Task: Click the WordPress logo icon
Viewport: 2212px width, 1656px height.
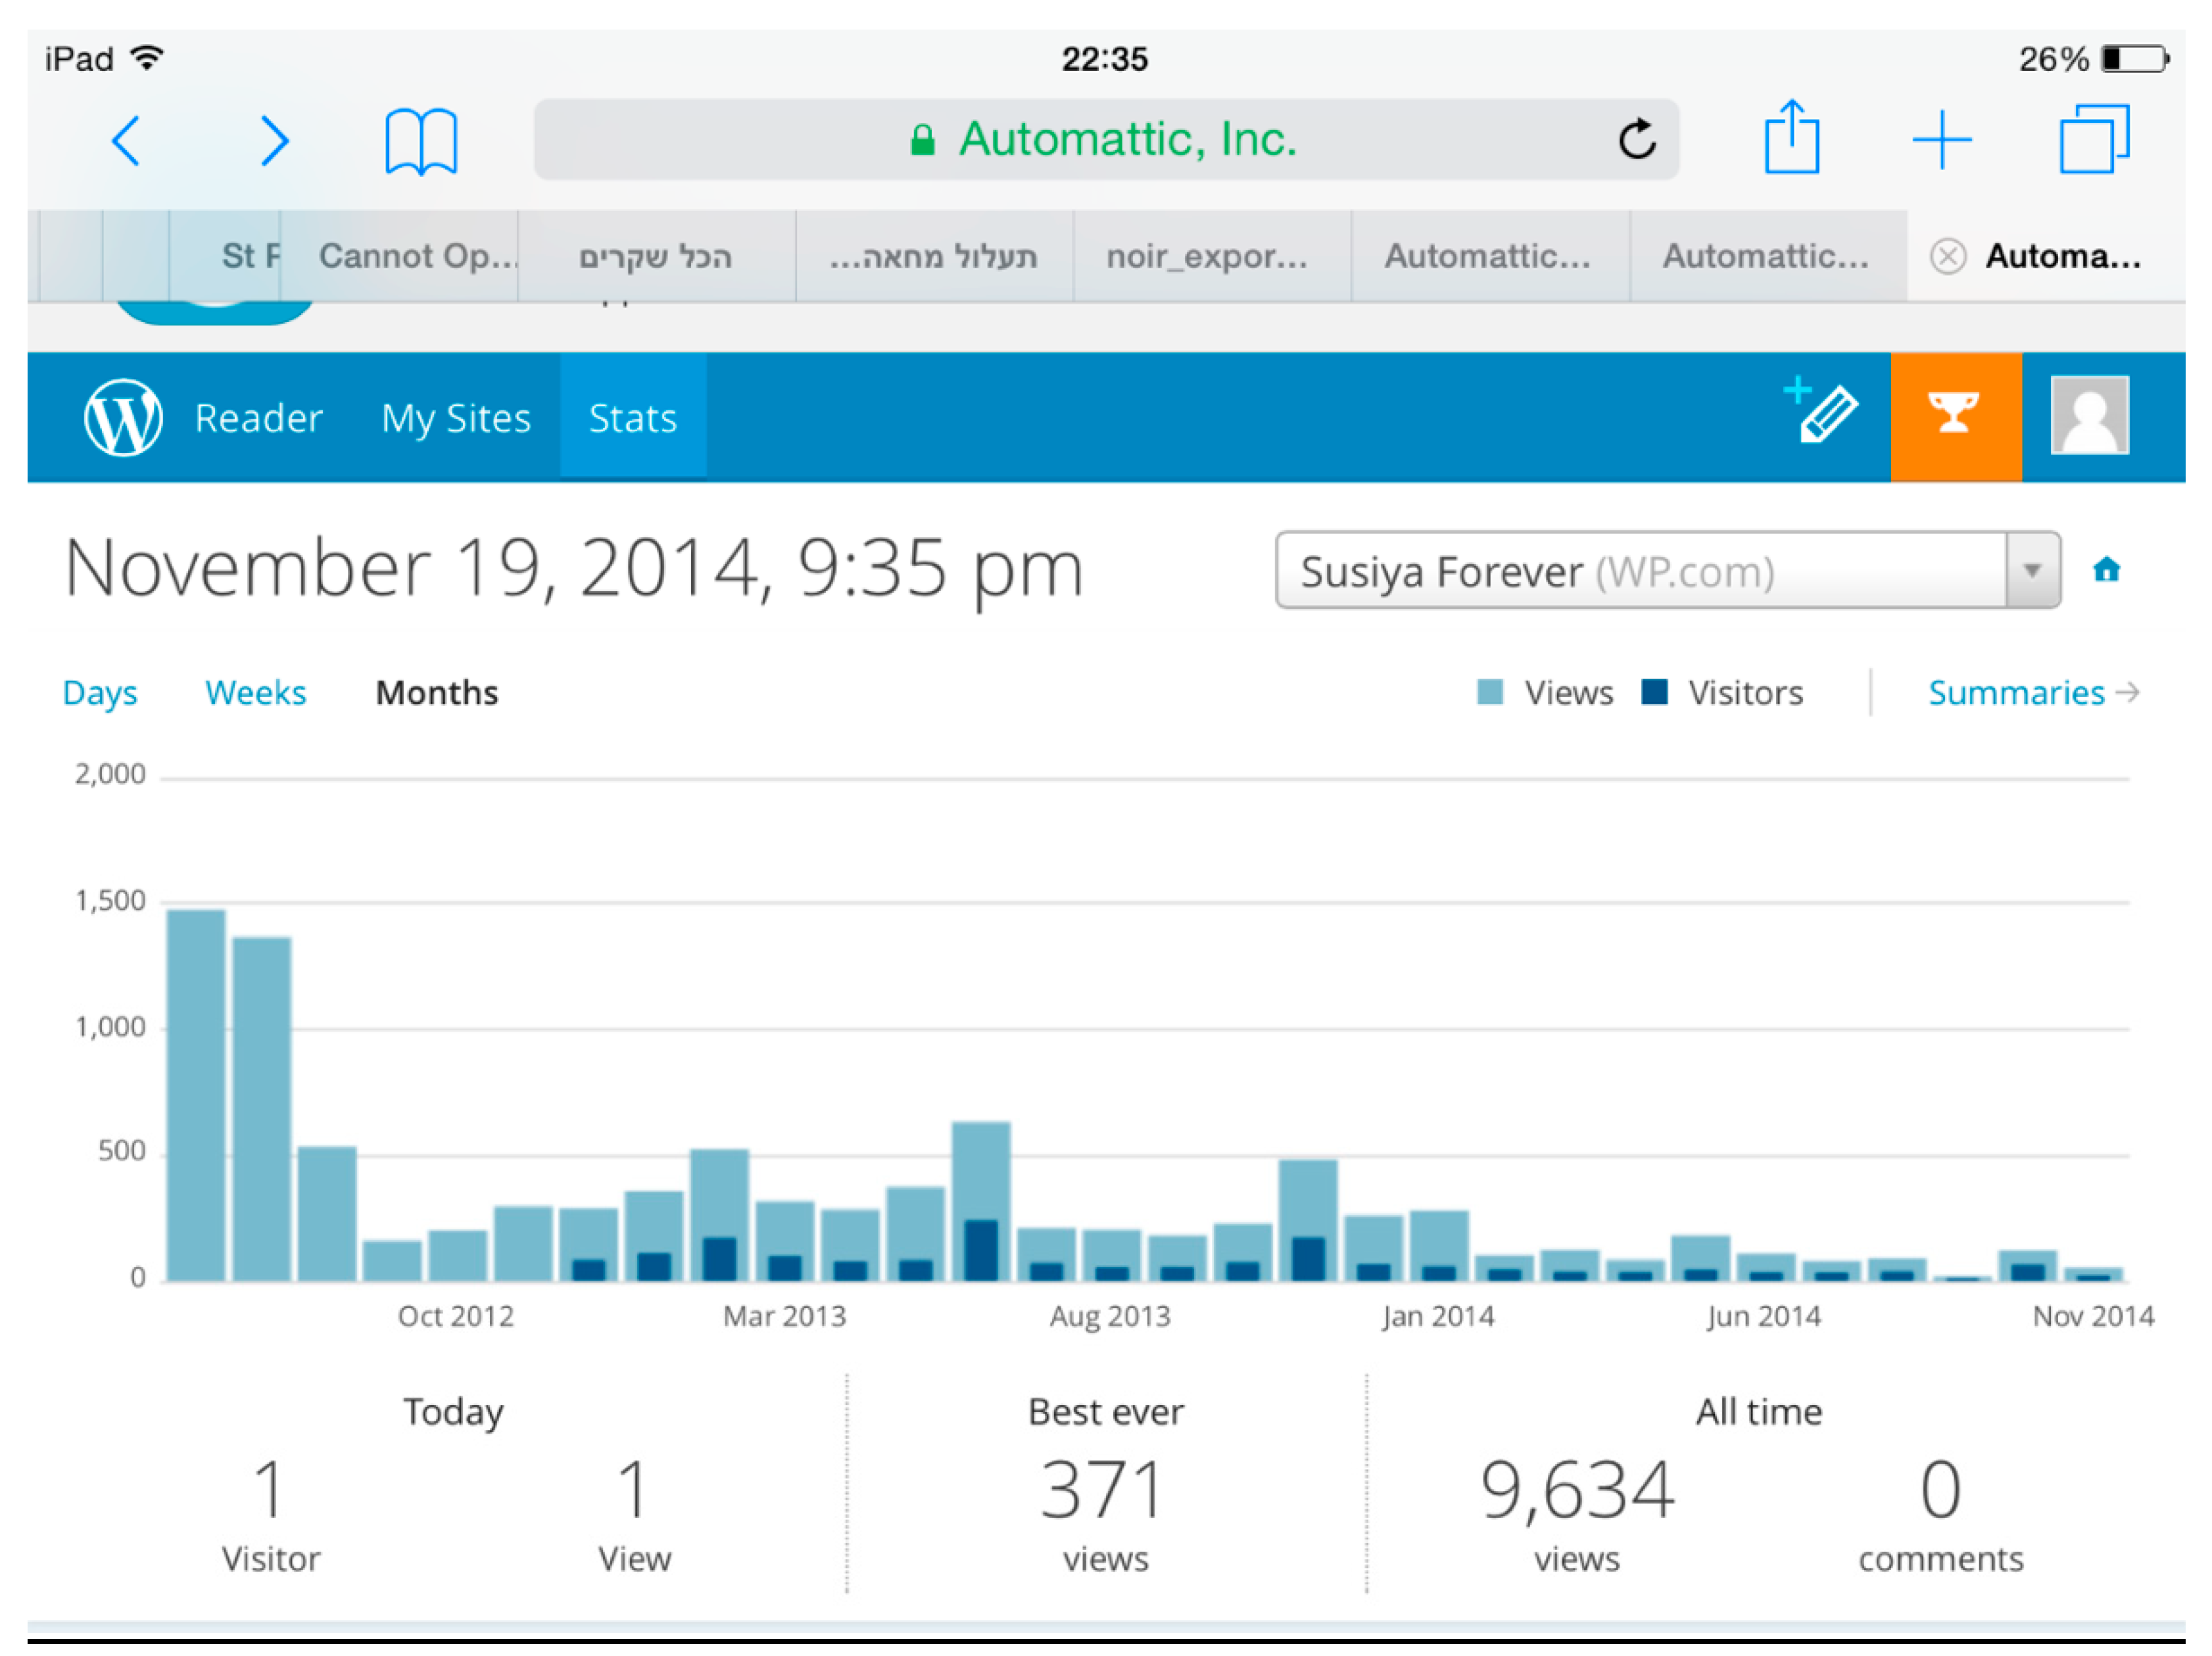Action: pyautogui.click(x=123, y=417)
